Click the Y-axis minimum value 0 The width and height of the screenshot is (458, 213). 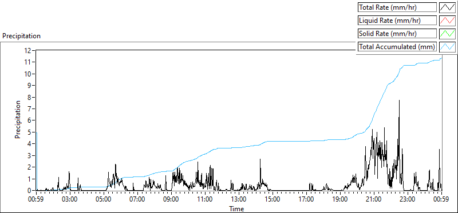click(30, 191)
